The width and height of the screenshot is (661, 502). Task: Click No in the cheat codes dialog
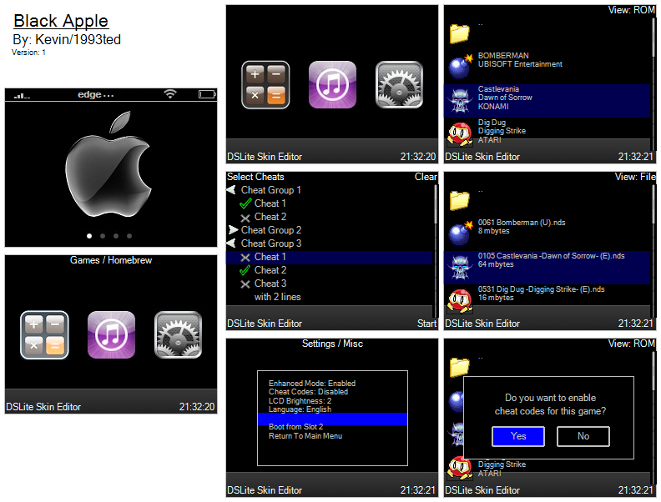pos(583,436)
